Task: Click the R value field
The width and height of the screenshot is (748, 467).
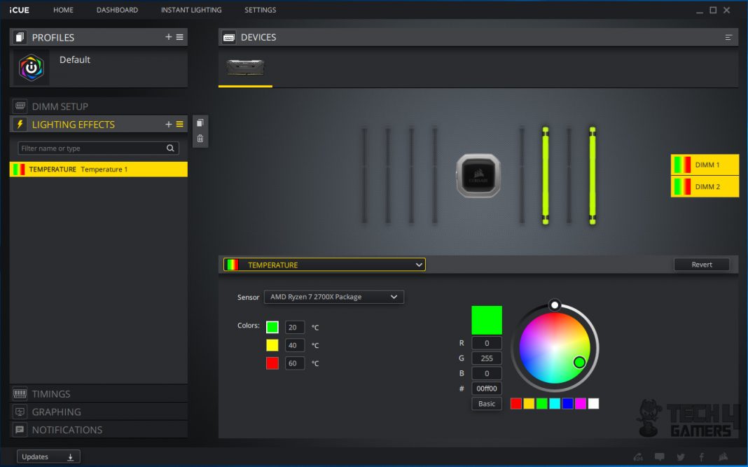Action: [x=487, y=343]
